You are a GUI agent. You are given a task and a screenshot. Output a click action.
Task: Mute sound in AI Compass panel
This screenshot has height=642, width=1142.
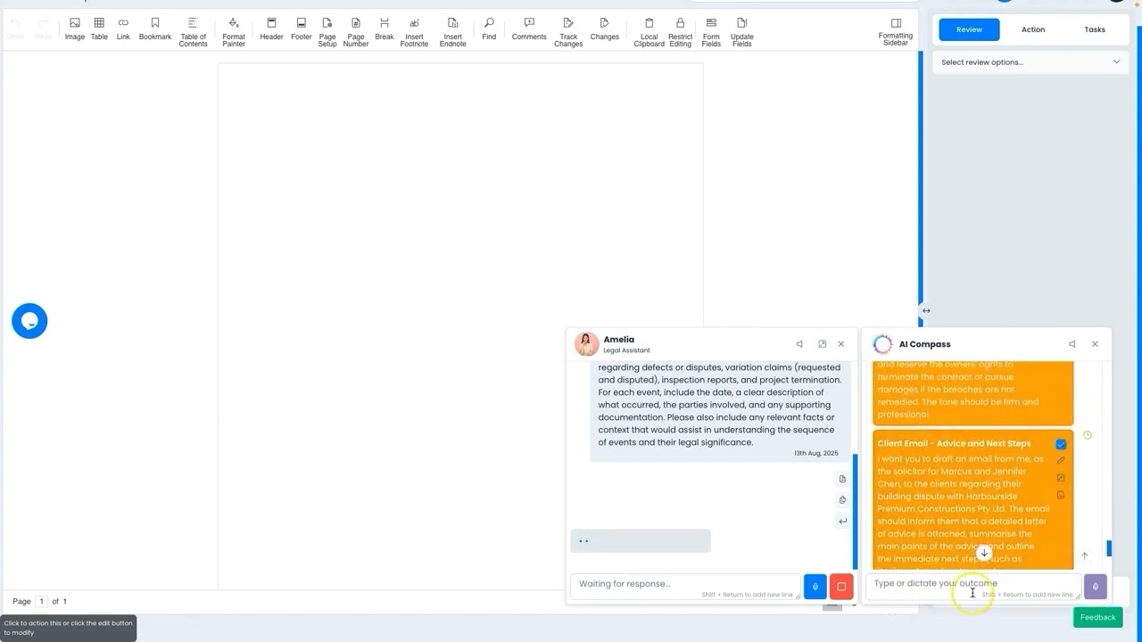tap(1072, 344)
